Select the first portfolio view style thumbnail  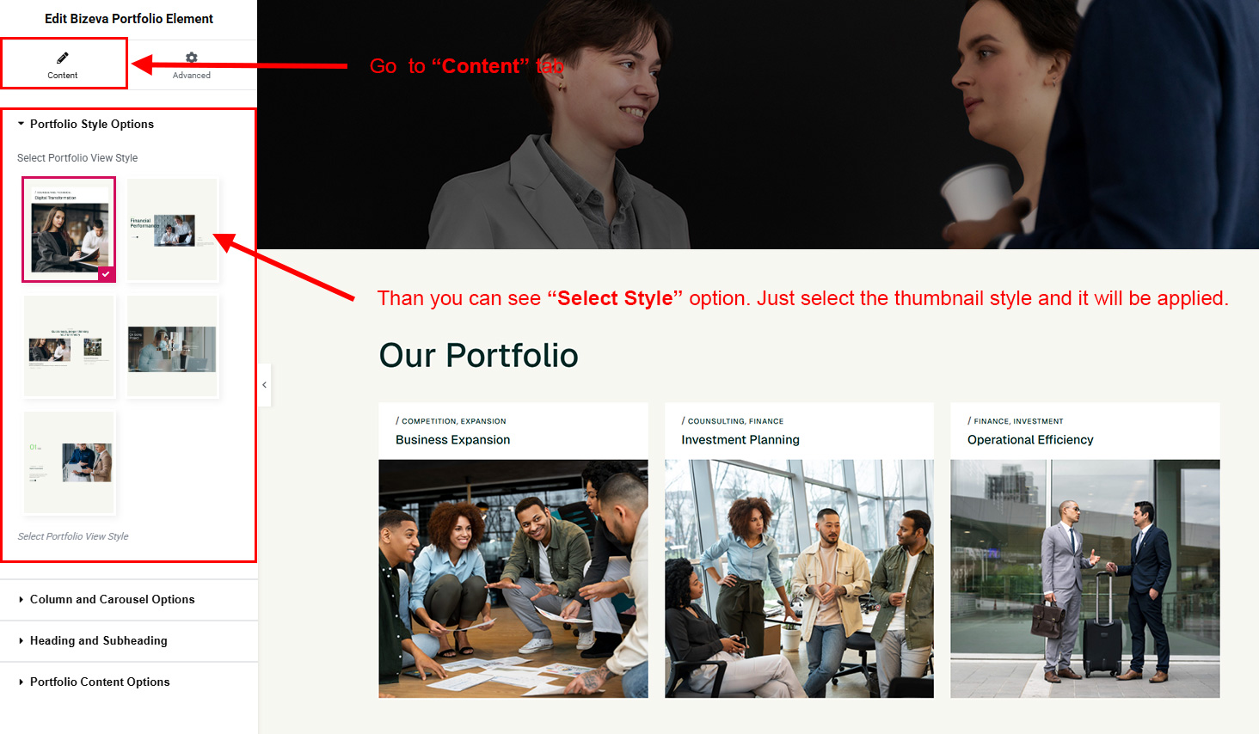[x=69, y=229]
